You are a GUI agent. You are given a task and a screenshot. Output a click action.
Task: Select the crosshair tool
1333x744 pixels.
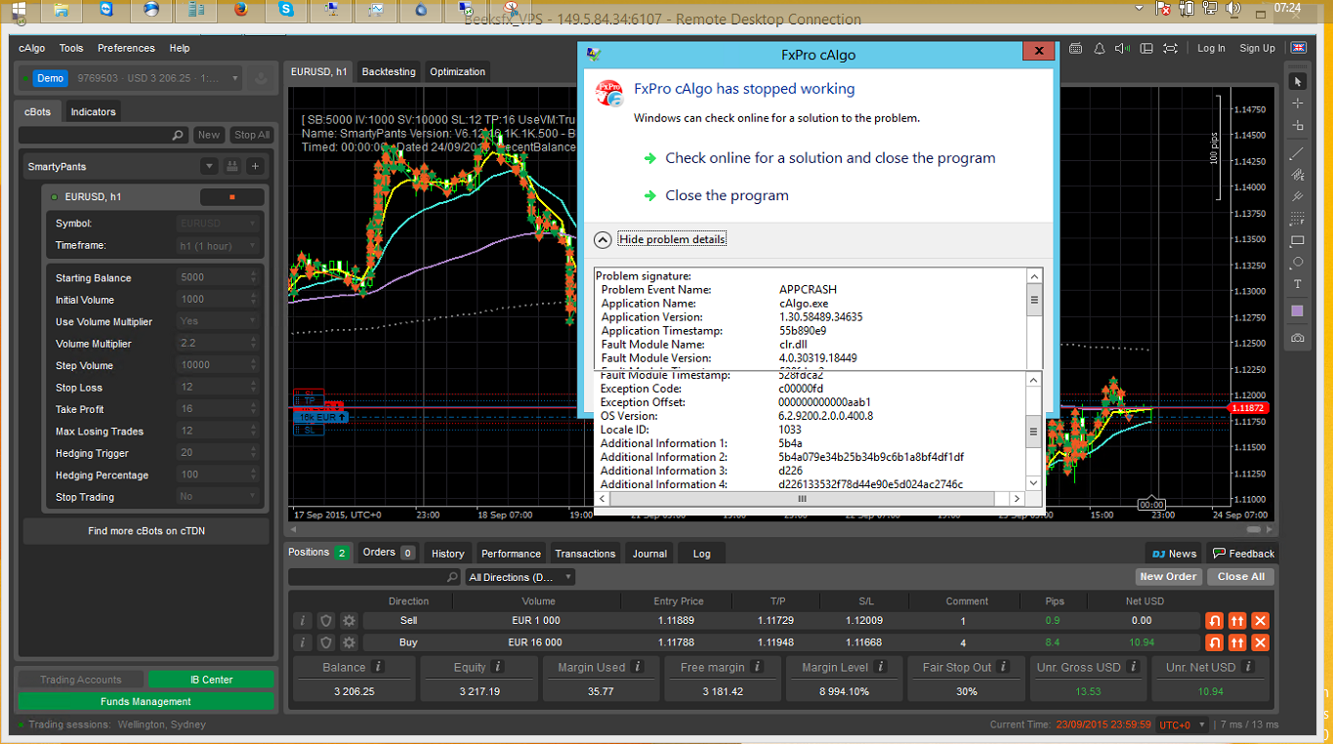click(1298, 103)
